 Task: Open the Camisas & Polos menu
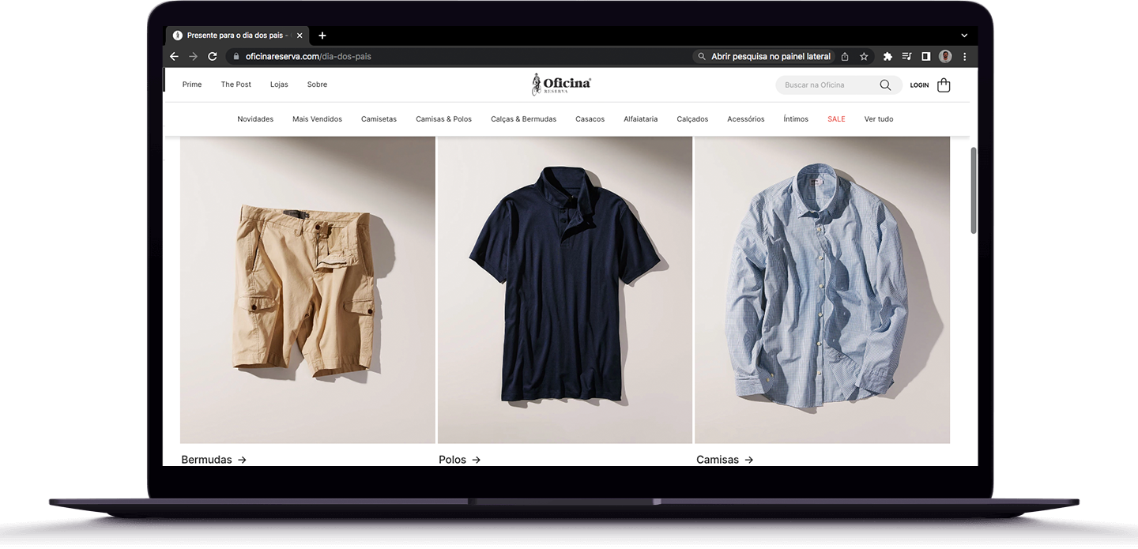coord(443,119)
